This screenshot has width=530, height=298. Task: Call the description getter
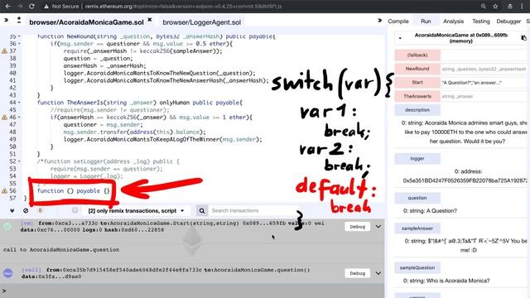click(417, 110)
